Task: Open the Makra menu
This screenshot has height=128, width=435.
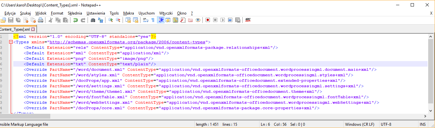Action: coord(128,13)
